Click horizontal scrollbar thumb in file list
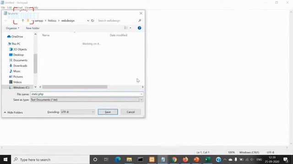The height and width of the screenshot is (164, 293). 75,87
